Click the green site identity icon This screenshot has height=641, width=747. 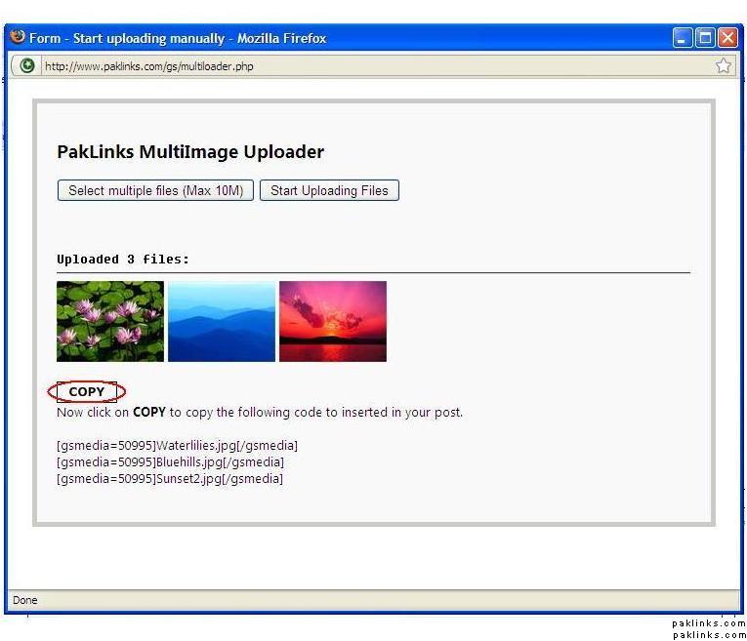tap(27, 66)
